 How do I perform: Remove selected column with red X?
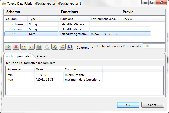click(16, 46)
